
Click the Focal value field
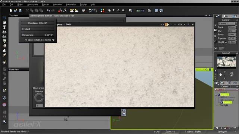(x=232, y=27)
